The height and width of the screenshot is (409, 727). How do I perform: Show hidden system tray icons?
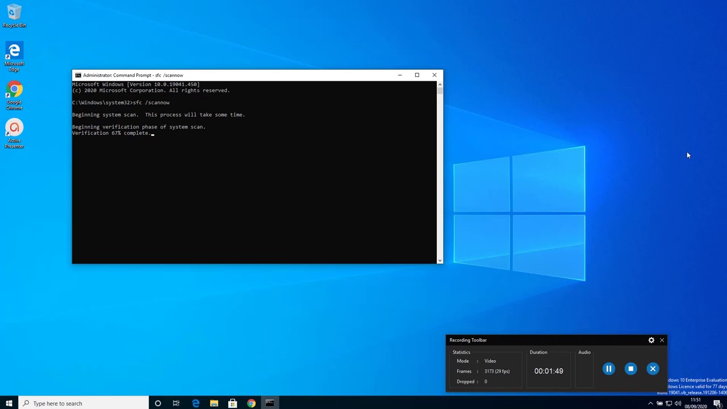(x=650, y=403)
